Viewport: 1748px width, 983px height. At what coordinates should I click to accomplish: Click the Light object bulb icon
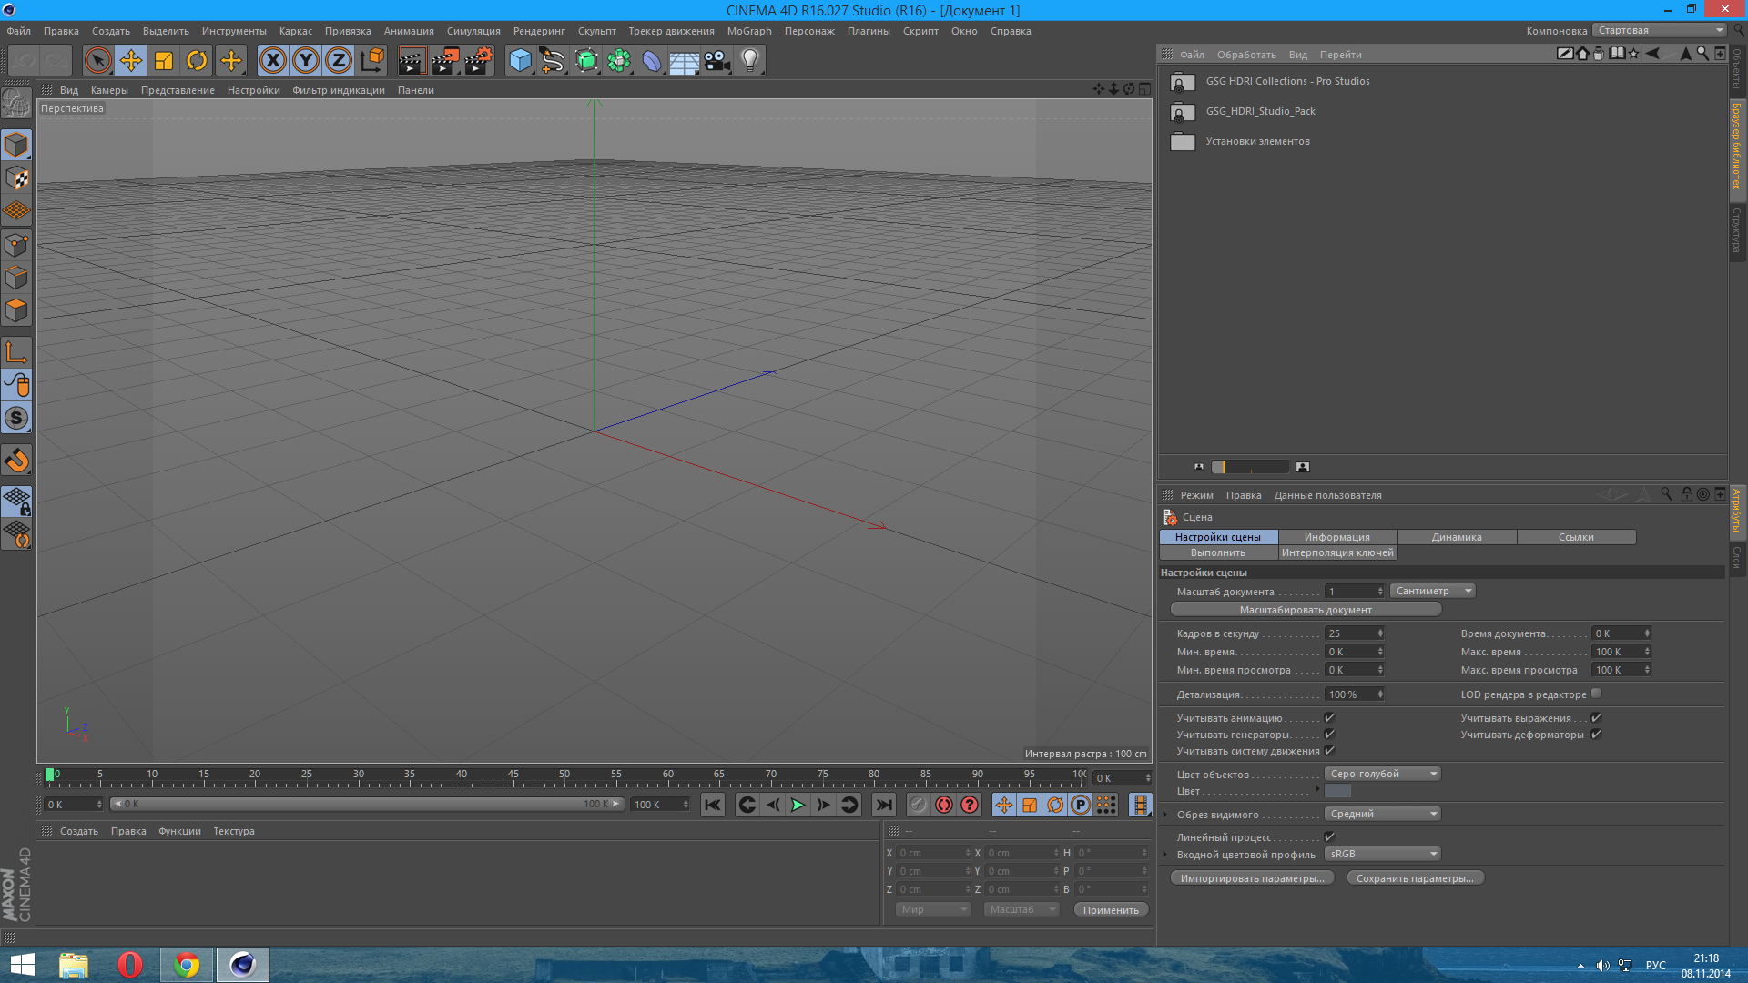click(749, 61)
